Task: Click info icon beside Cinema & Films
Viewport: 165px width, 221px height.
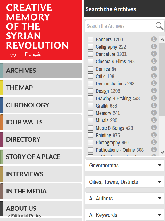Action: 154,61
